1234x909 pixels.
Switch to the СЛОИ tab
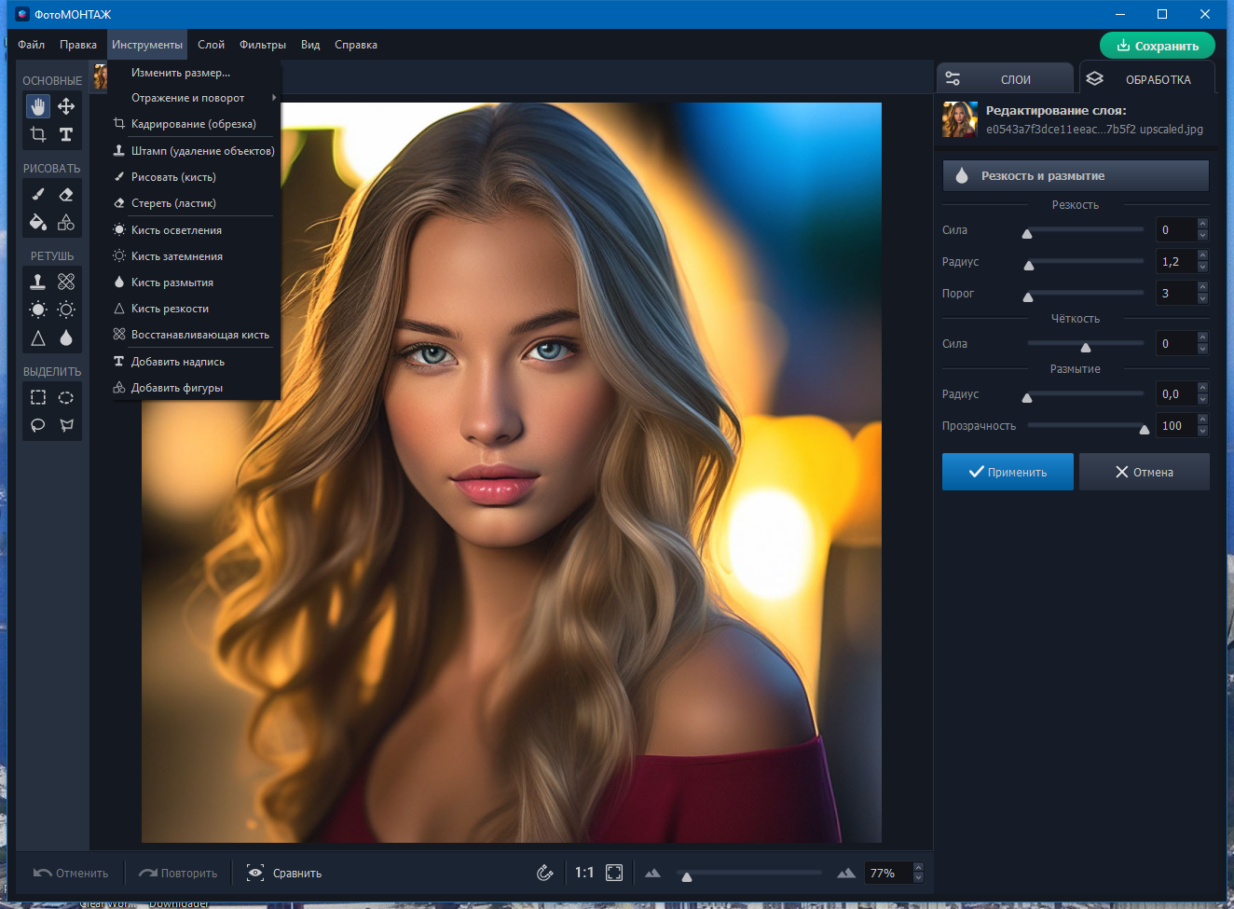pos(1005,79)
